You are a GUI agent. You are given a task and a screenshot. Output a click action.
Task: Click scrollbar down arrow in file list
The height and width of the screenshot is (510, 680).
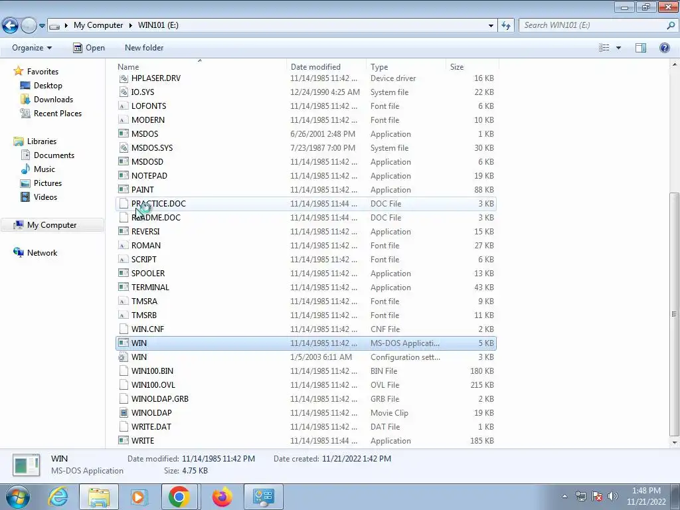point(674,443)
